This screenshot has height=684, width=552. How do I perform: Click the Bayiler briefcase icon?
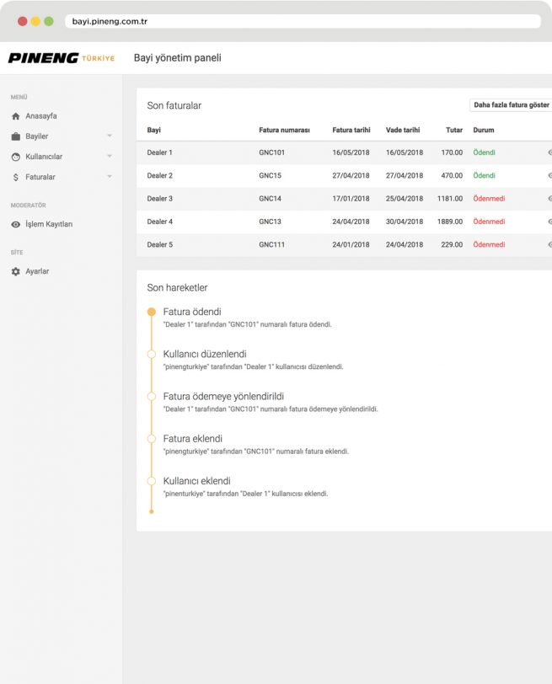[15, 136]
